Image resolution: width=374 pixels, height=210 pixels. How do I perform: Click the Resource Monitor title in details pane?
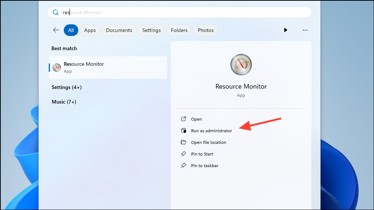pos(241,86)
